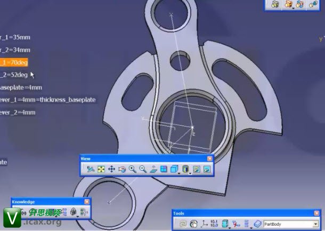Click the Normal View icon
Screen dimensions: 325x231
tap(153, 169)
